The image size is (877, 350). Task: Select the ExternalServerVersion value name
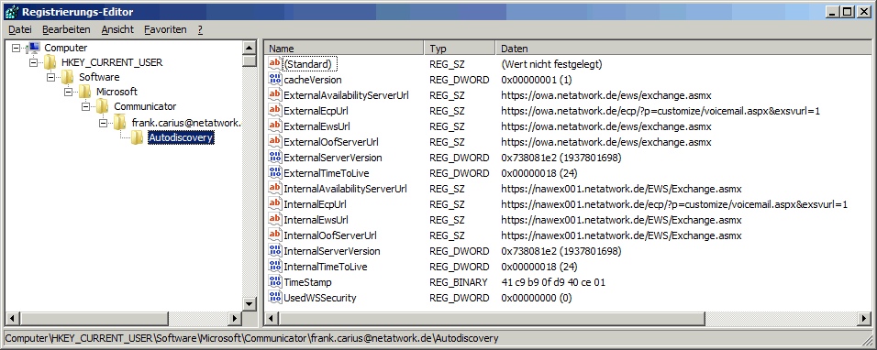click(333, 158)
